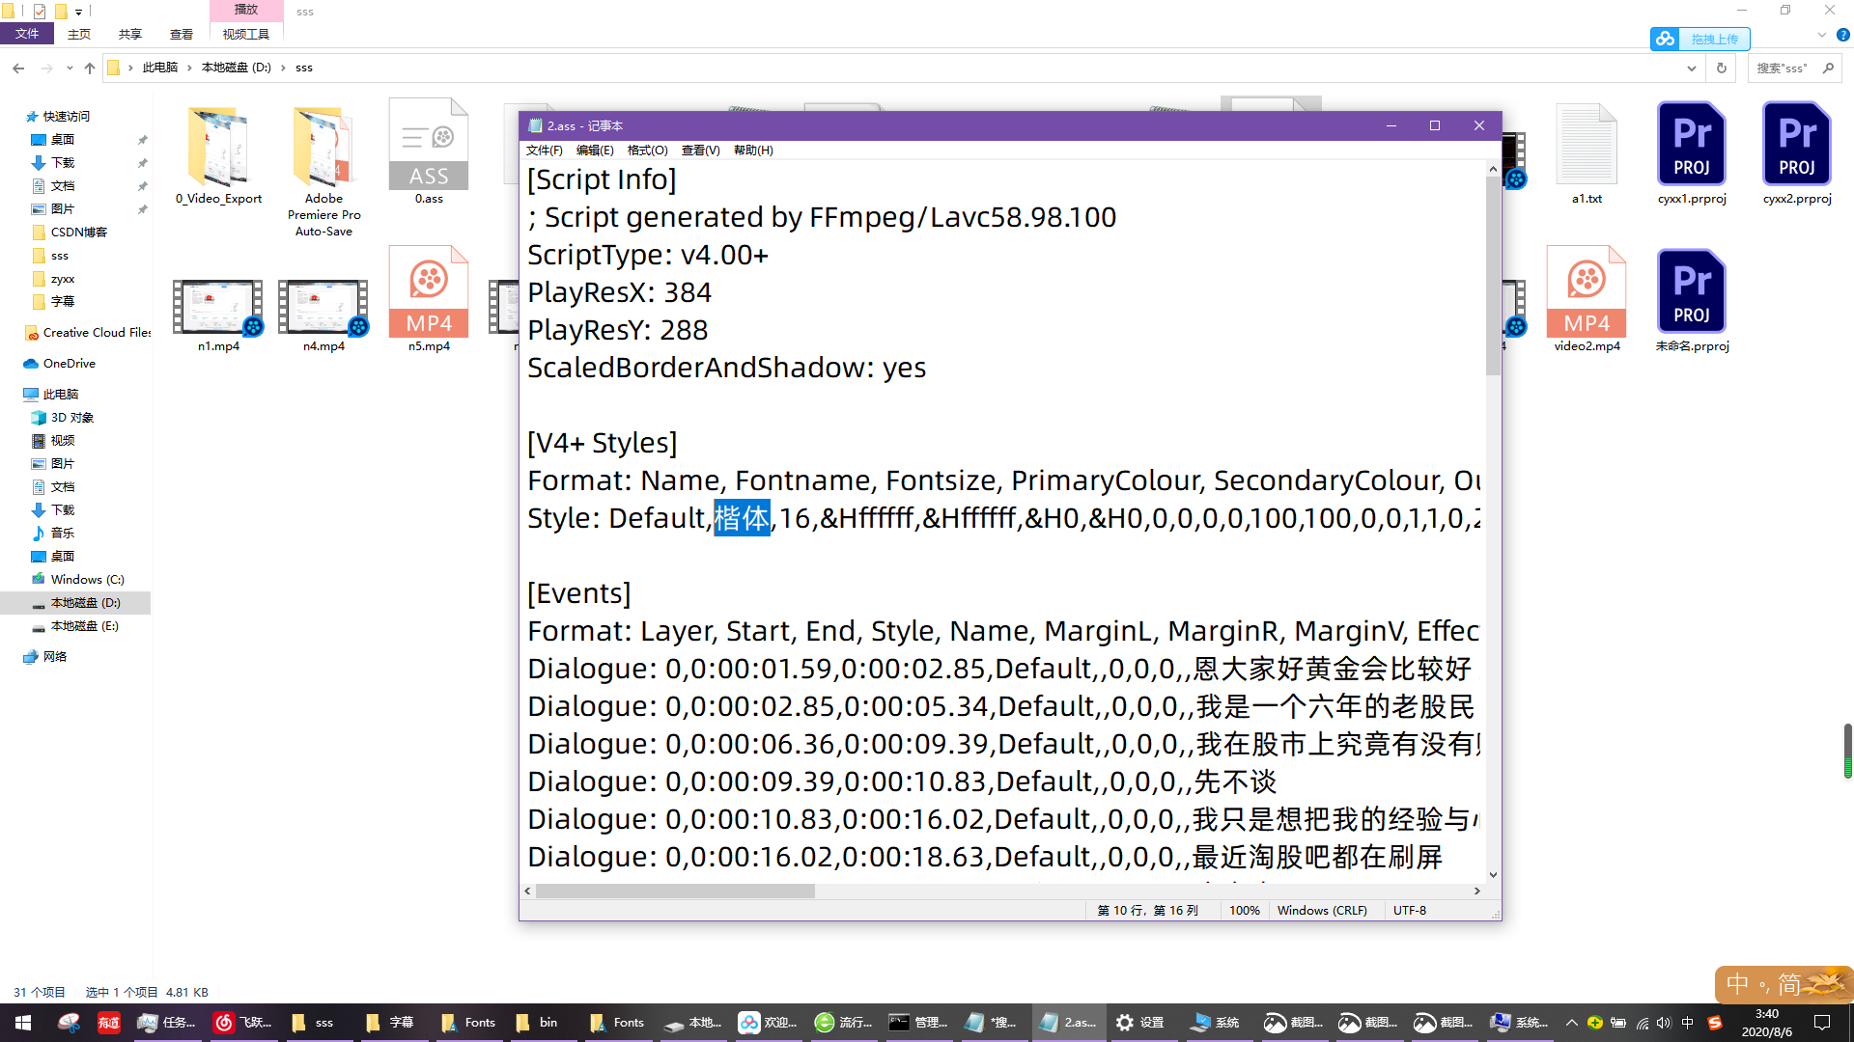Switch to bin folder taskbar window

point(537,1023)
